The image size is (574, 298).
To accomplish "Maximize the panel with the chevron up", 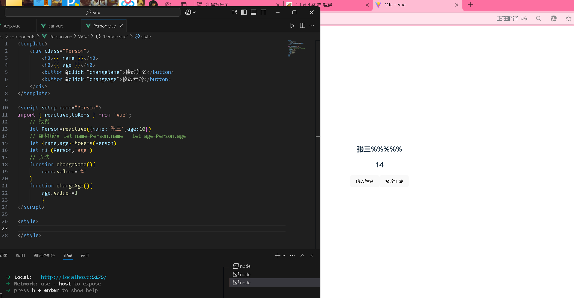I will coord(302,255).
